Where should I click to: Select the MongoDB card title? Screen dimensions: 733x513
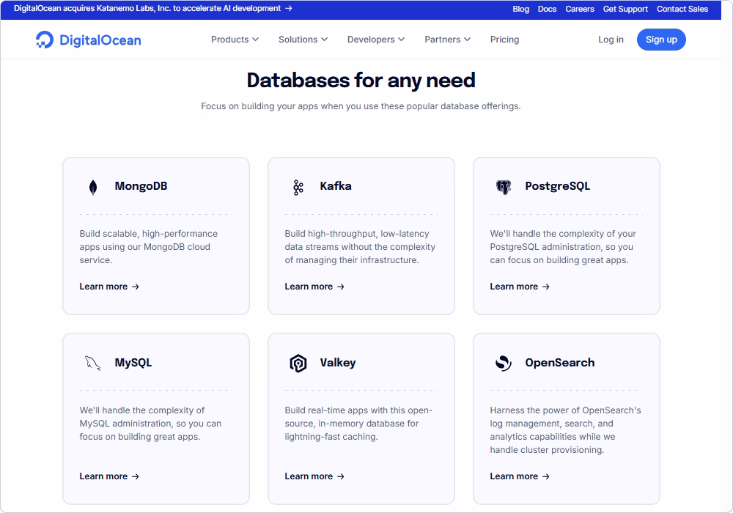pos(141,186)
